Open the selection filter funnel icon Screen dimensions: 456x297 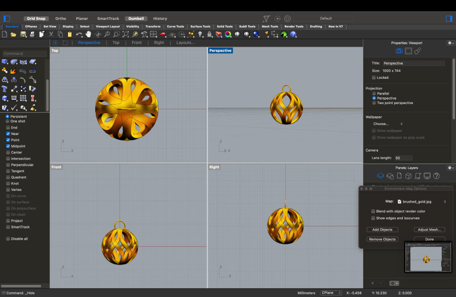(x=267, y=18)
